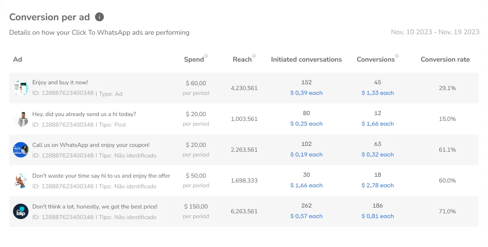This screenshot has height=247, width=488.
Task: Open the "Enjoy and buy it now!" ad thumbnail
Action: tap(21, 88)
